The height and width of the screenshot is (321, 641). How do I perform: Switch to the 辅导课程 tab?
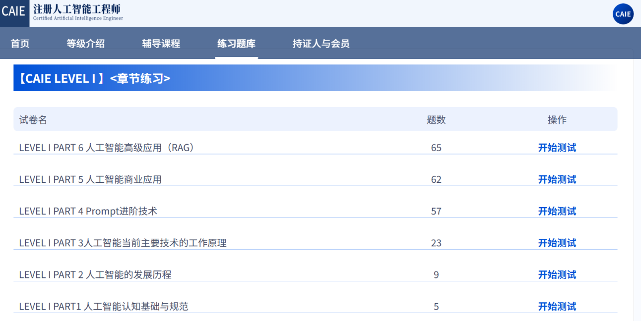(x=161, y=44)
